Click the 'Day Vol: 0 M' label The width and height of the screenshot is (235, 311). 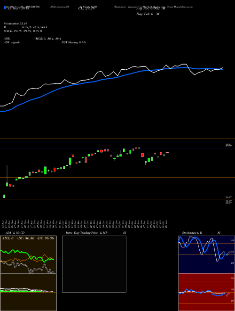point(148,14)
